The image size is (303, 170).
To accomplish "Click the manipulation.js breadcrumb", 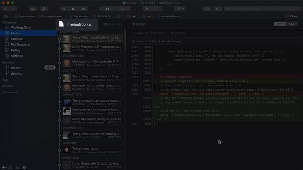I will [168, 17].
